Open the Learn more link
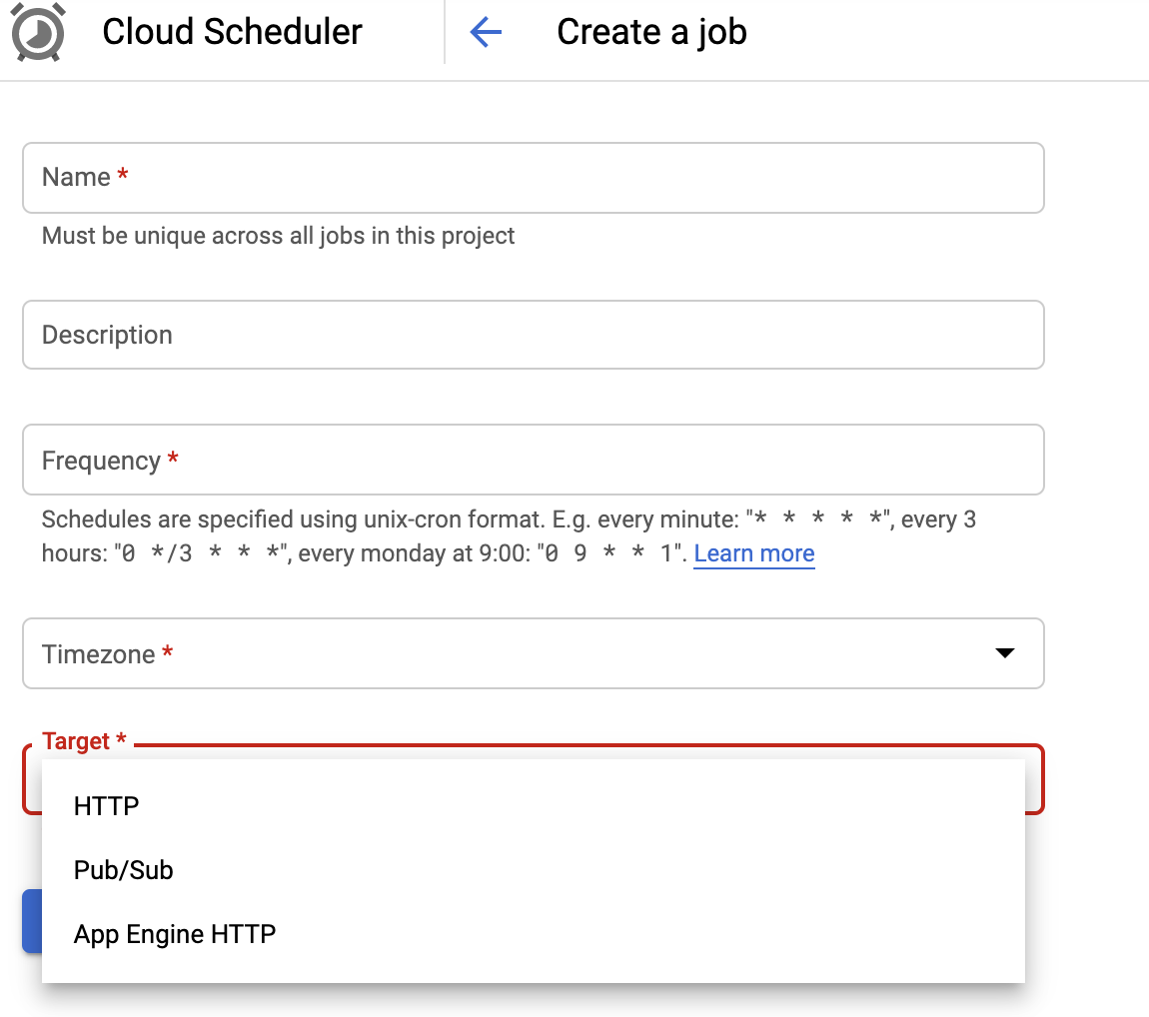Image resolution: width=1149 pixels, height=1017 pixels. [754, 553]
